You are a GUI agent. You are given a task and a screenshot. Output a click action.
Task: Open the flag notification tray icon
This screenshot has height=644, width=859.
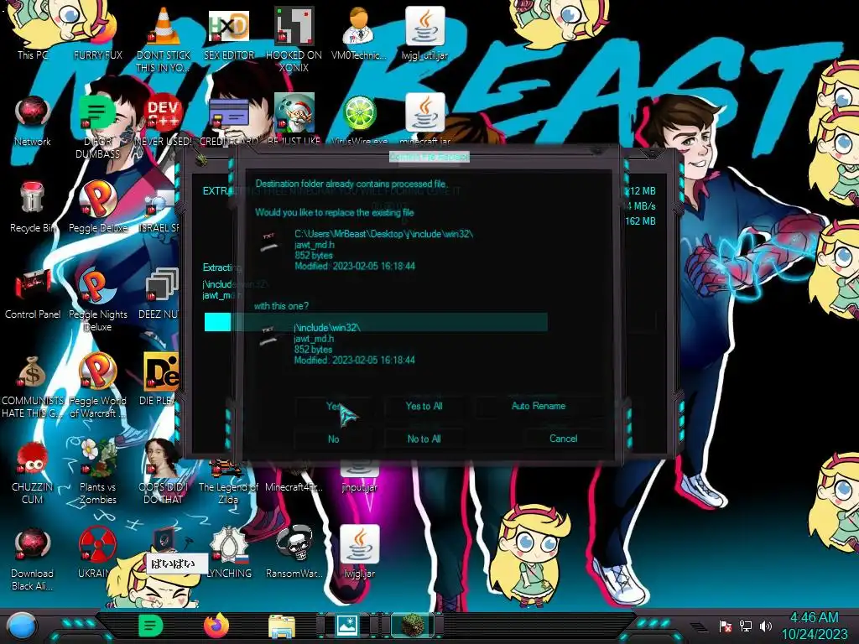coord(726,626)
